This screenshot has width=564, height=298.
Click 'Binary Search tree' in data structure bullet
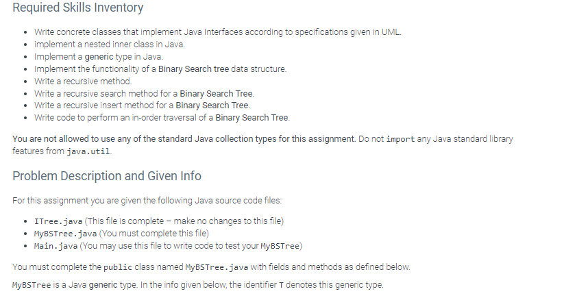pyautogui.click(x=193, y=69)
